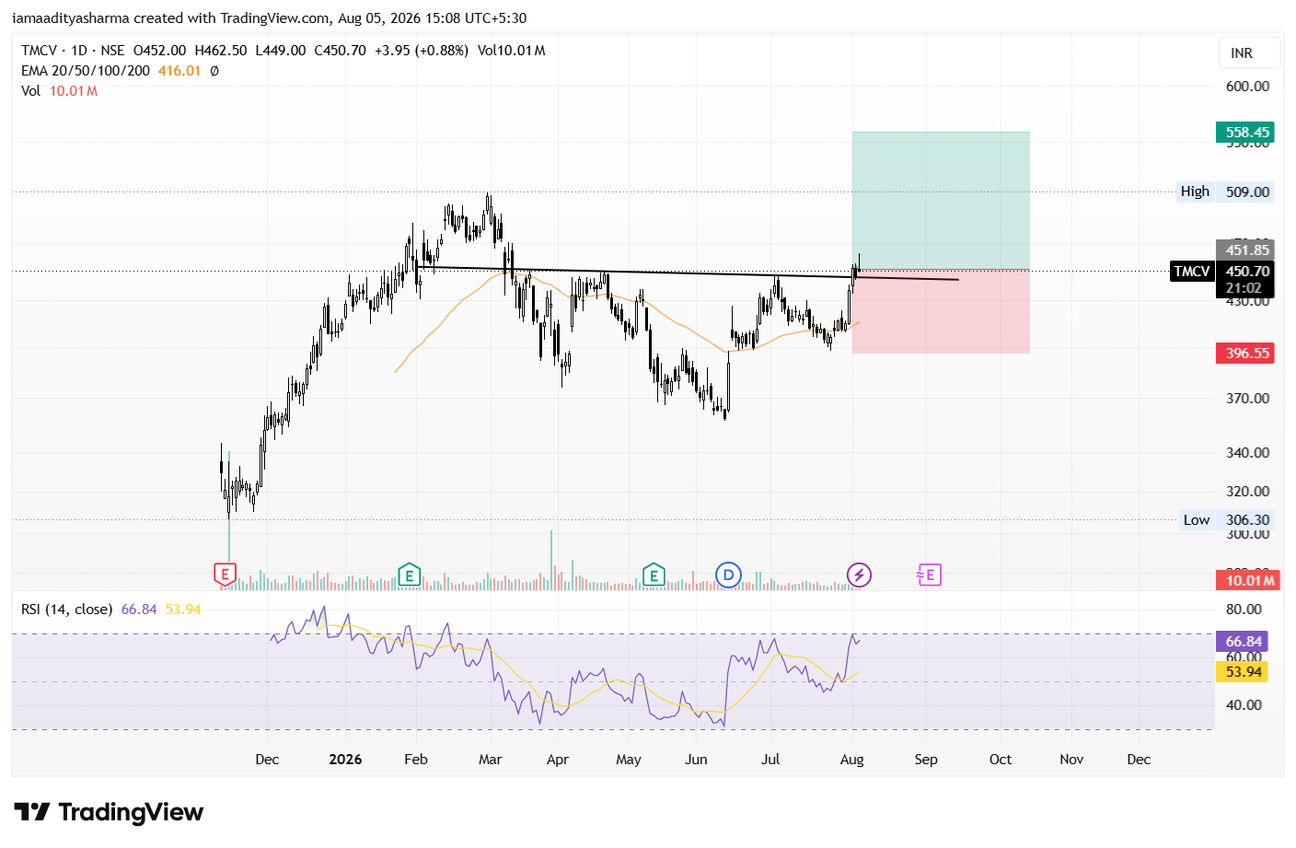Click the Ø symbol beside the EMA value
The width and height of the screenshot is (1296, 848).
(x=214, y=71)
